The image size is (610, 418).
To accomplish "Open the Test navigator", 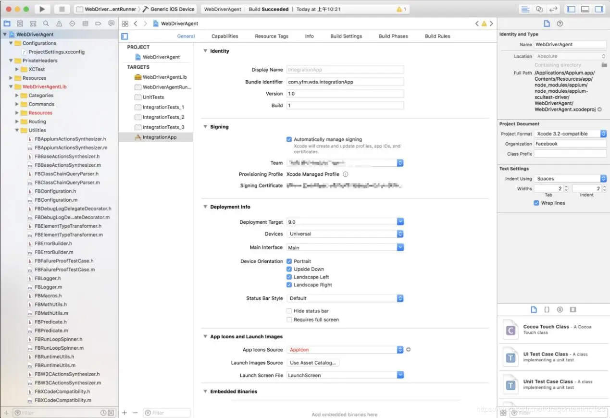I will pyautogui.click(x=72, y=23).
